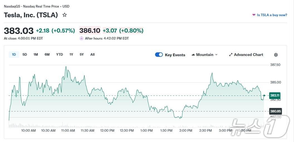This screenshot has height=142, width=294.
Task: Show the YTD chart range
Action: 60,55
